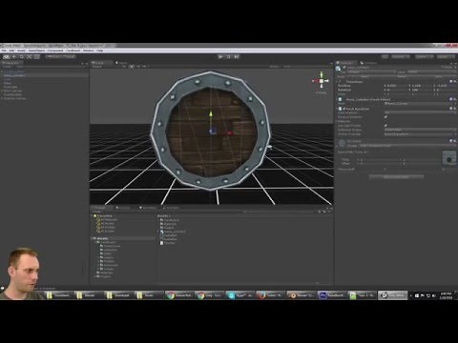The width and height of the screenshot is (458, 343).
Task: Click the Add Component button
Action: pyautogui.click(x=396, y=176)
